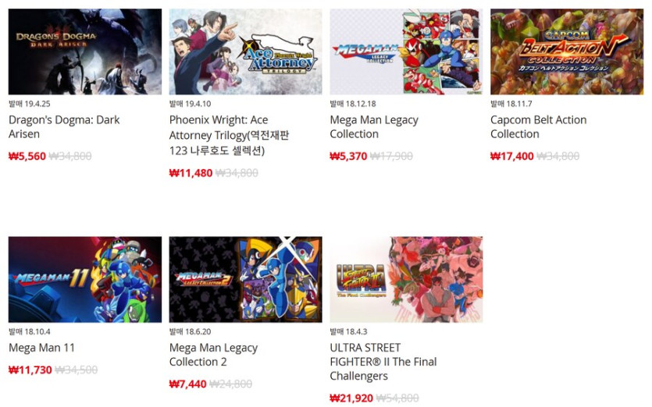
Task: Click the 18.12.18 release date label
Action: point(353,104)
